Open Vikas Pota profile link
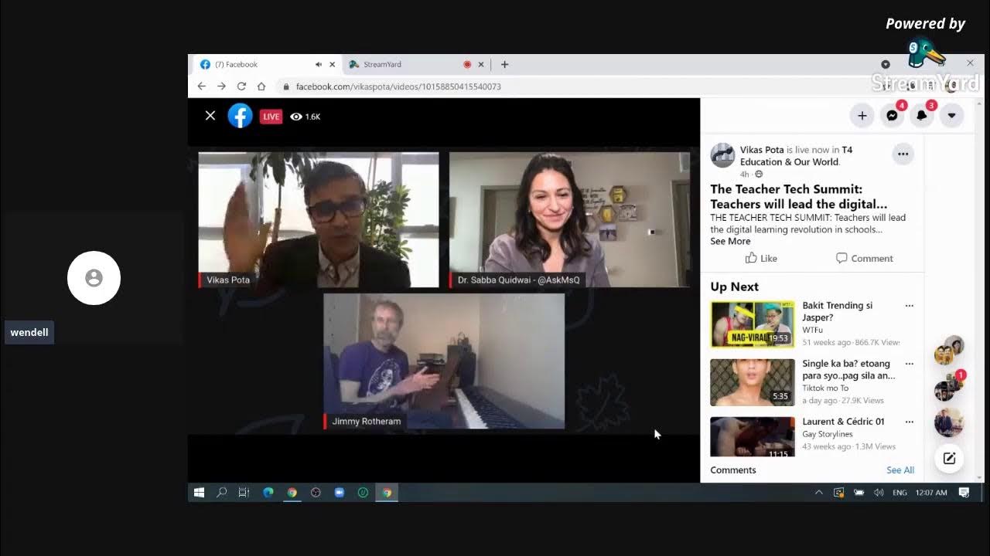This screenshot has height=556, width=990. [x=763, y=150]
